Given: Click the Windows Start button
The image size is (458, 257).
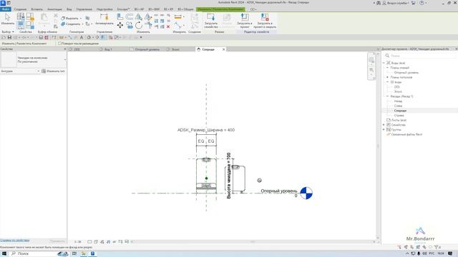Looking at the screenshot, I should pos(4,253).
